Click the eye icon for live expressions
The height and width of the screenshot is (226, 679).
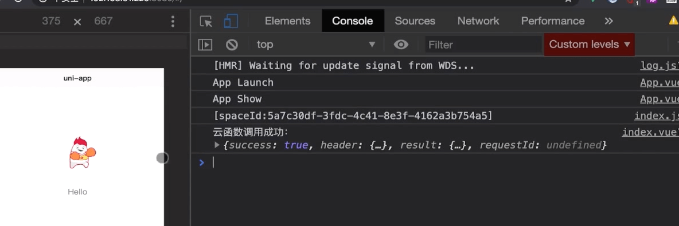coord(401,45)
